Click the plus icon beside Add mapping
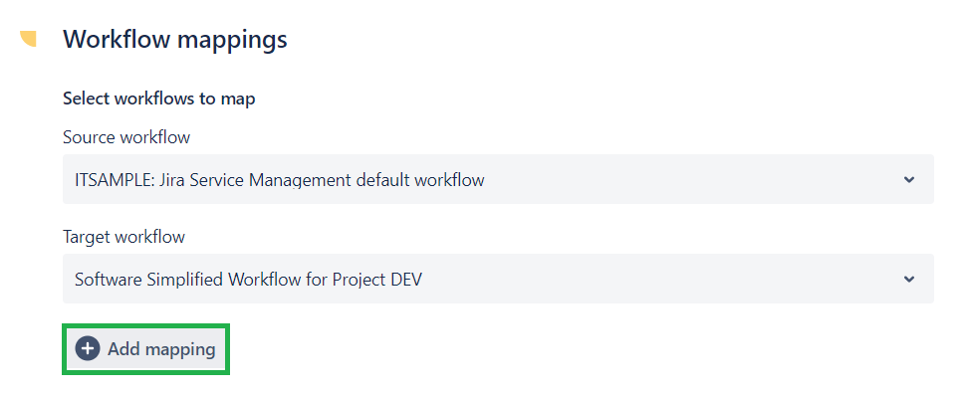 (88, 348)
